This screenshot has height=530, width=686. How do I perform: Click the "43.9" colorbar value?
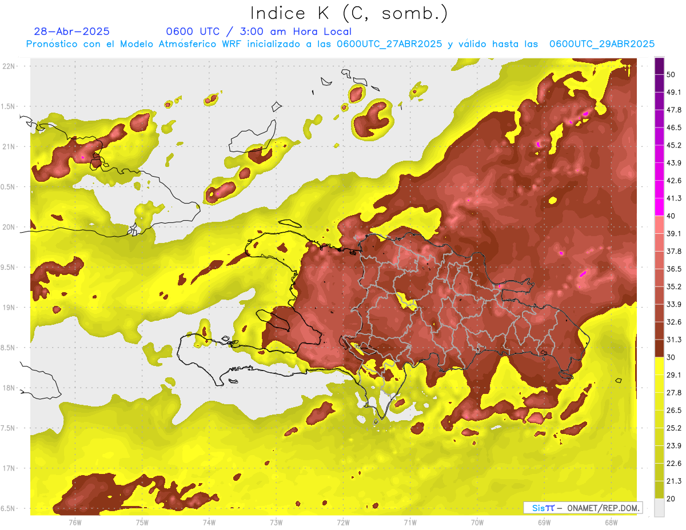click(x=674, y=163)
